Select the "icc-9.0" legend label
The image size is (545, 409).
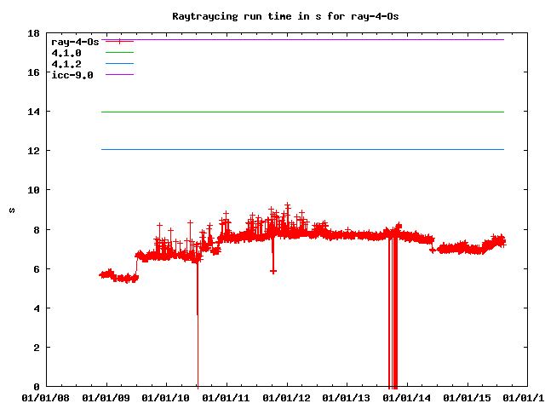tap(72, 75)
